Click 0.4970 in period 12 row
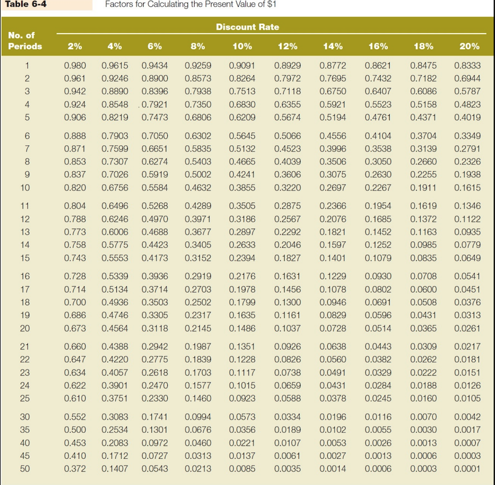 click(154, 219)
